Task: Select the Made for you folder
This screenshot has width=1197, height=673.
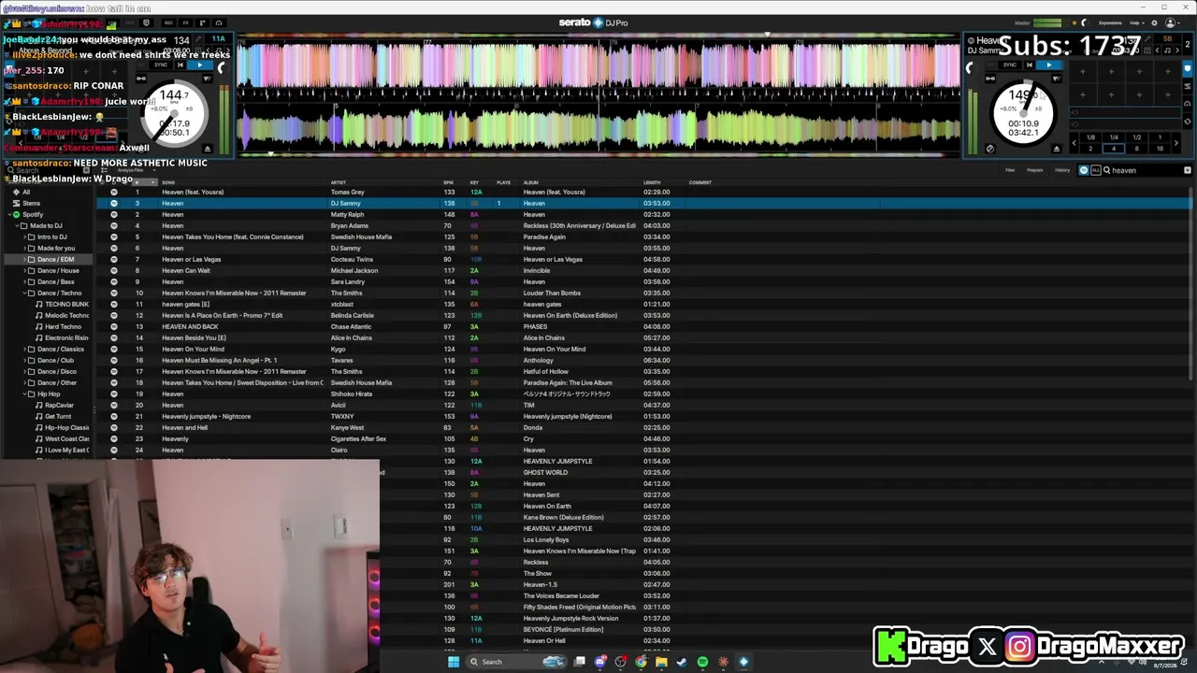Action: (x=56, y=248)
